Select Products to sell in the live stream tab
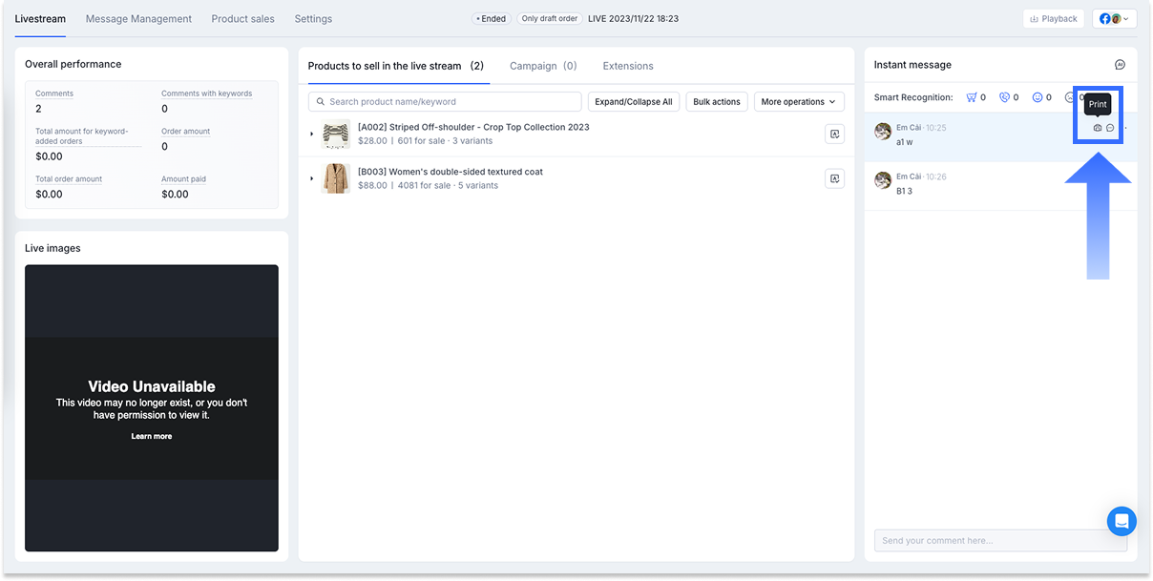Viewport: 1153px width, 581px height. click(x=395, y=66)
